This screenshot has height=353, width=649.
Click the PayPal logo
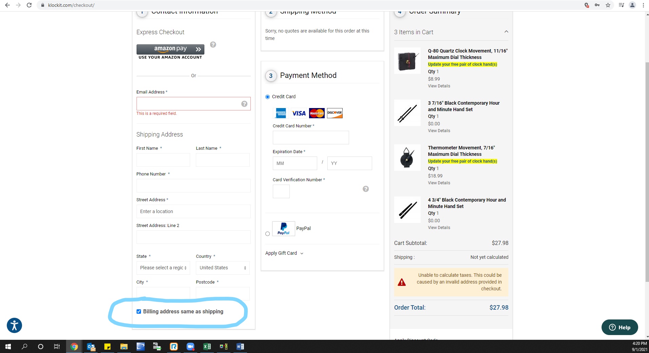coord(284,229)
